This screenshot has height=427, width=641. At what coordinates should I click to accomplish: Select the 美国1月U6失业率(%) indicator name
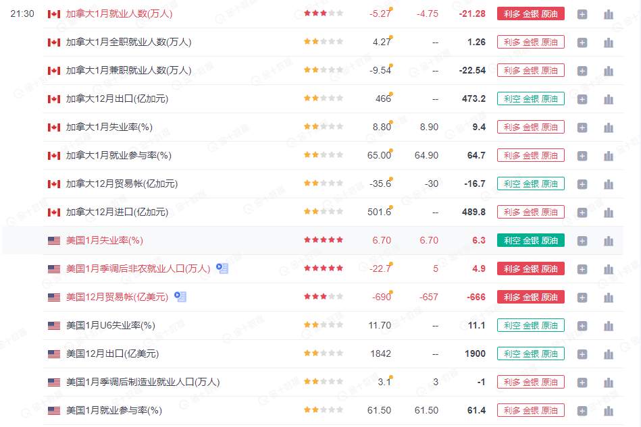110,325
